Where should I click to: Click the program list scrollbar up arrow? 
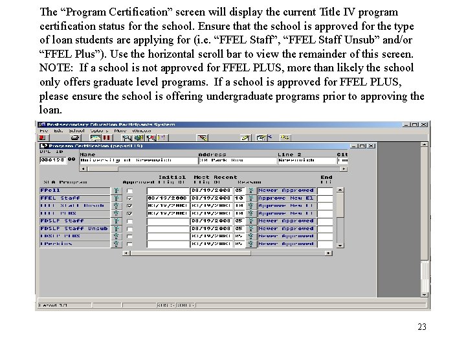[x=340, y=190]
